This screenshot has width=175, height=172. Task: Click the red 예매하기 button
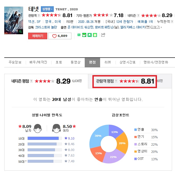tap(38, 36)
